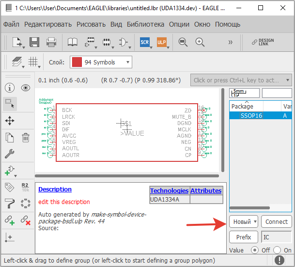
Task: Expand the ULP dropdown arrow
Action: click(168, 47)
